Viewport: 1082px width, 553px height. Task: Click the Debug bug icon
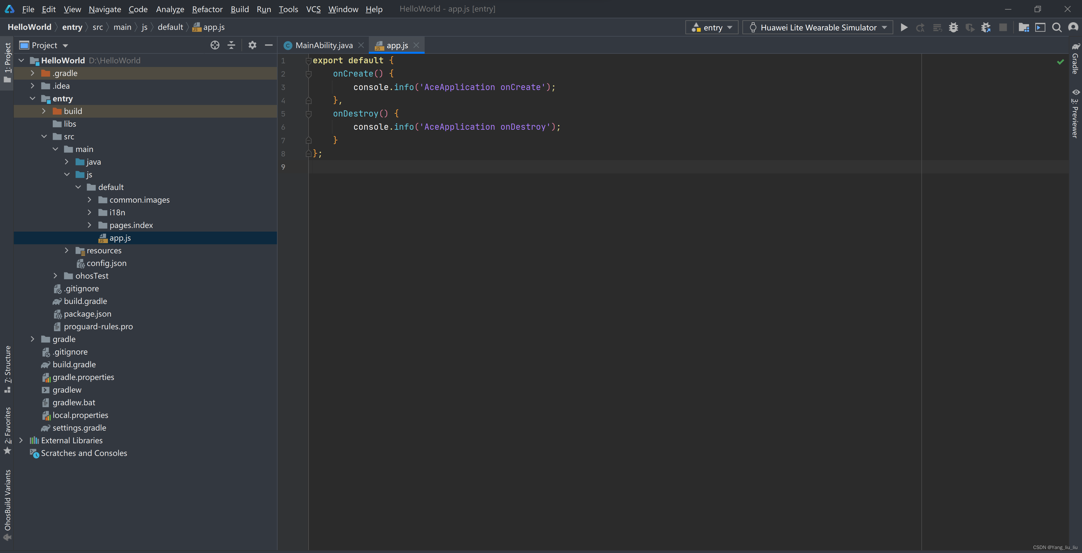click(954, 28)
